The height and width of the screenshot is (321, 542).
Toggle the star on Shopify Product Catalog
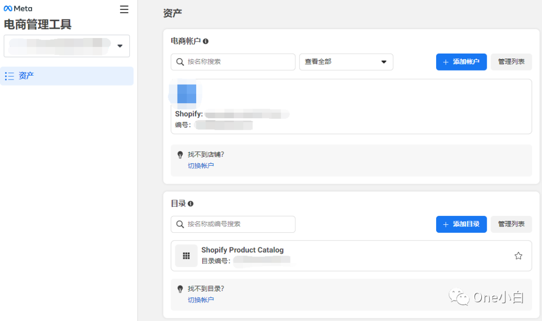point(518,255)
